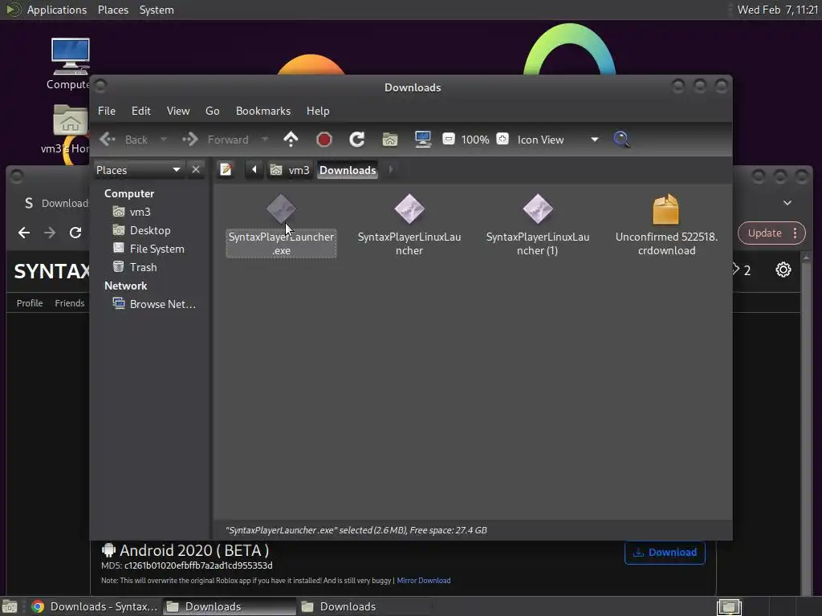Click the Friends link on Syntax page
This screenshot has width=822, height=616.
pyautogui.click(x=70, y=303)
